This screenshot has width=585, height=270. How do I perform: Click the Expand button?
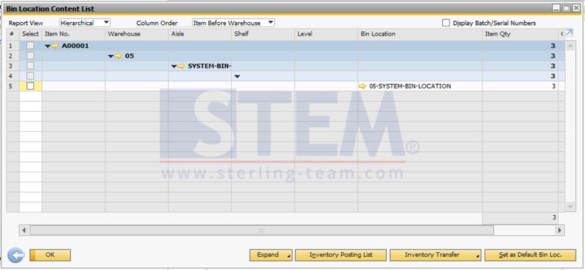pos(271,255)
